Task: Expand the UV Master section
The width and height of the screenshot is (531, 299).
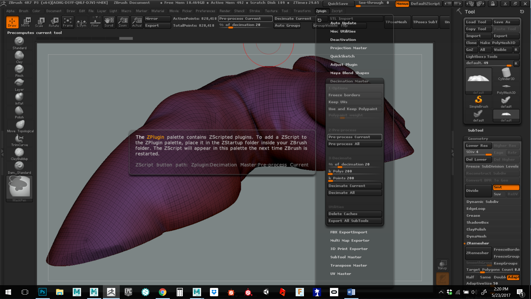Action: 340,274
